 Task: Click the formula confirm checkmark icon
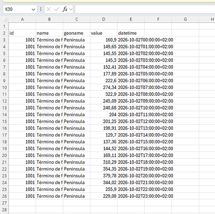coord(57,9)
